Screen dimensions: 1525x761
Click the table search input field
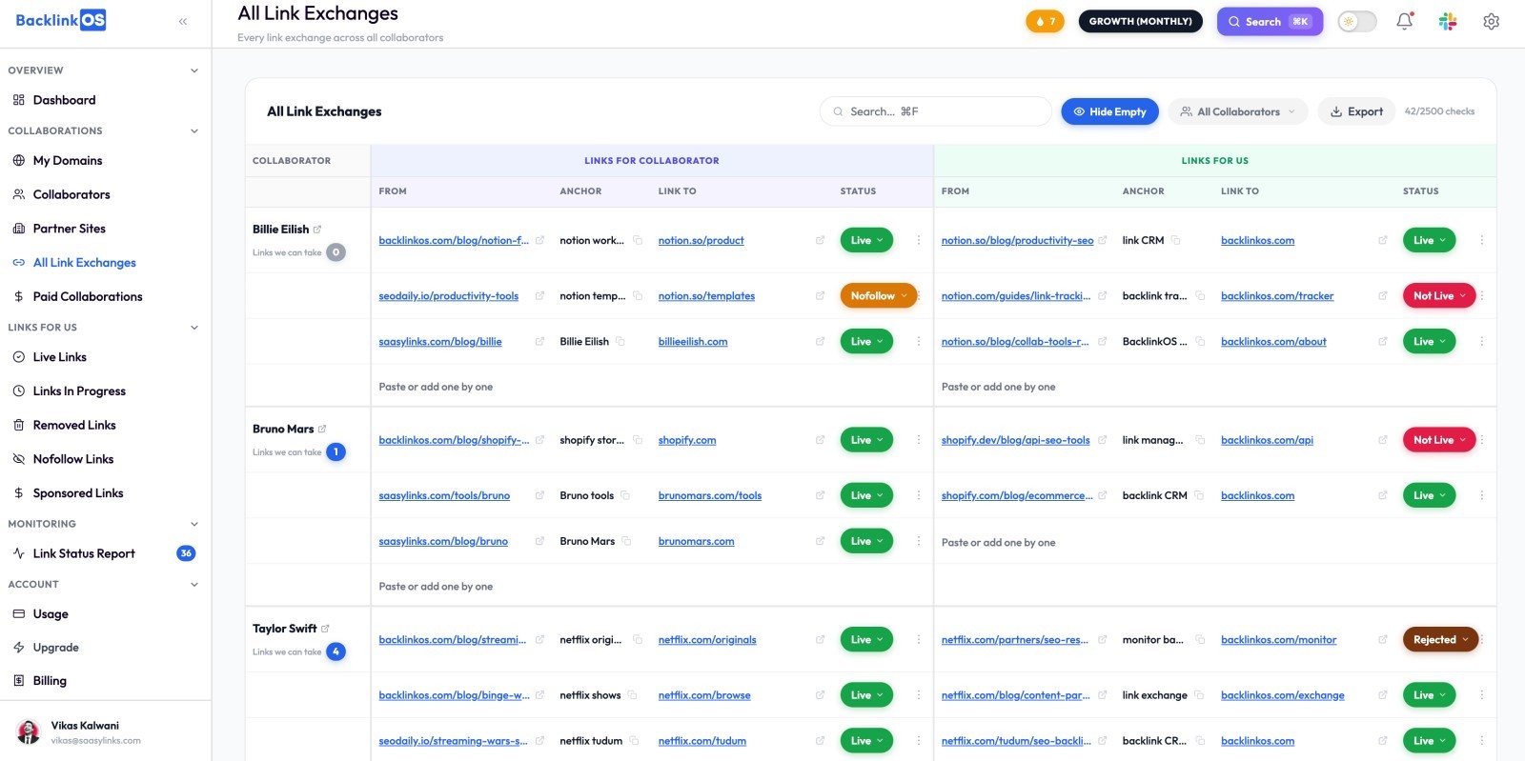tap(935, 111)
